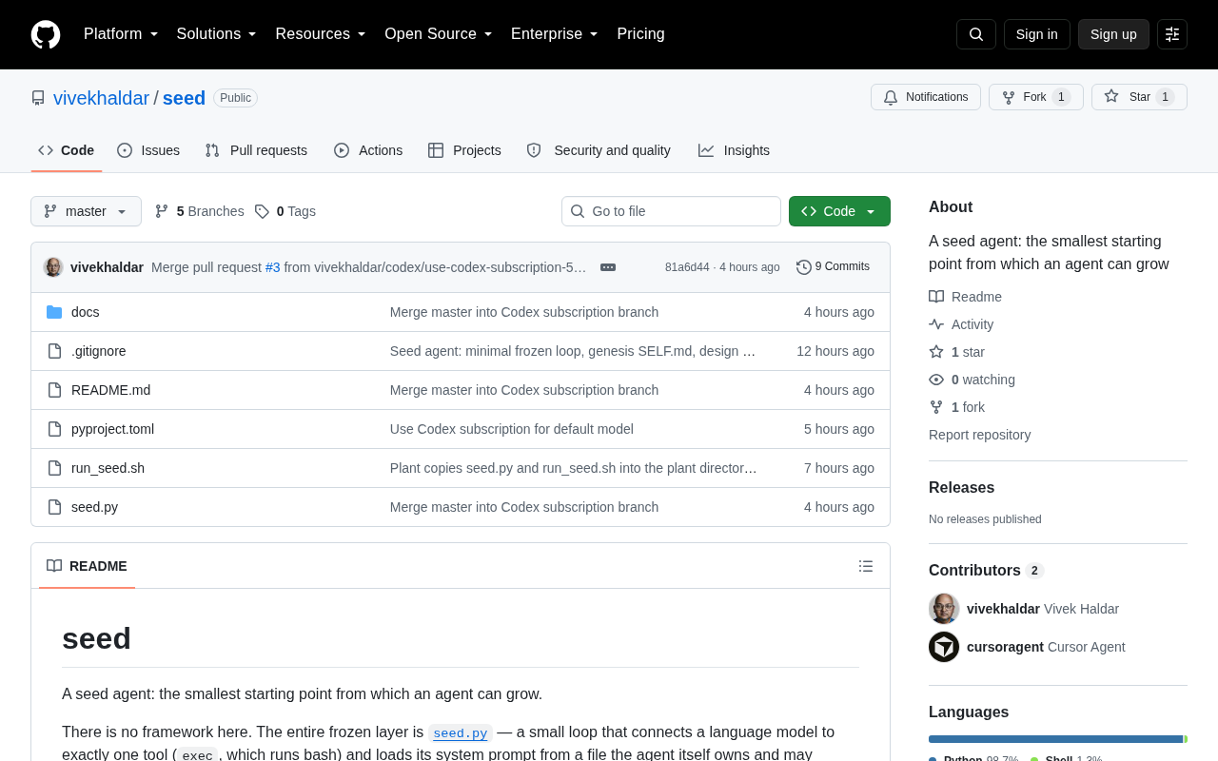Open the seed repository name link
This screenshot has height=761, width=1218.
click(x=184, y=98)
